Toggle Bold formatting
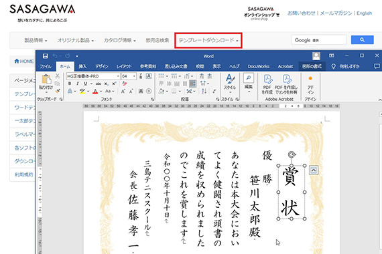The height and width of the screenshot is (254, 382). (70, 84)
